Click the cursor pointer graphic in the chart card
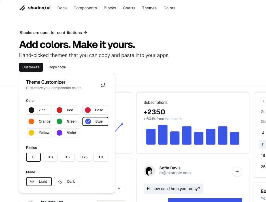The image size is (266, 202). 119,127
